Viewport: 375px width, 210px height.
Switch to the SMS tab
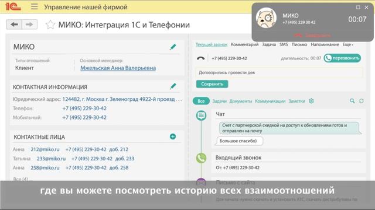pos(284,44)
